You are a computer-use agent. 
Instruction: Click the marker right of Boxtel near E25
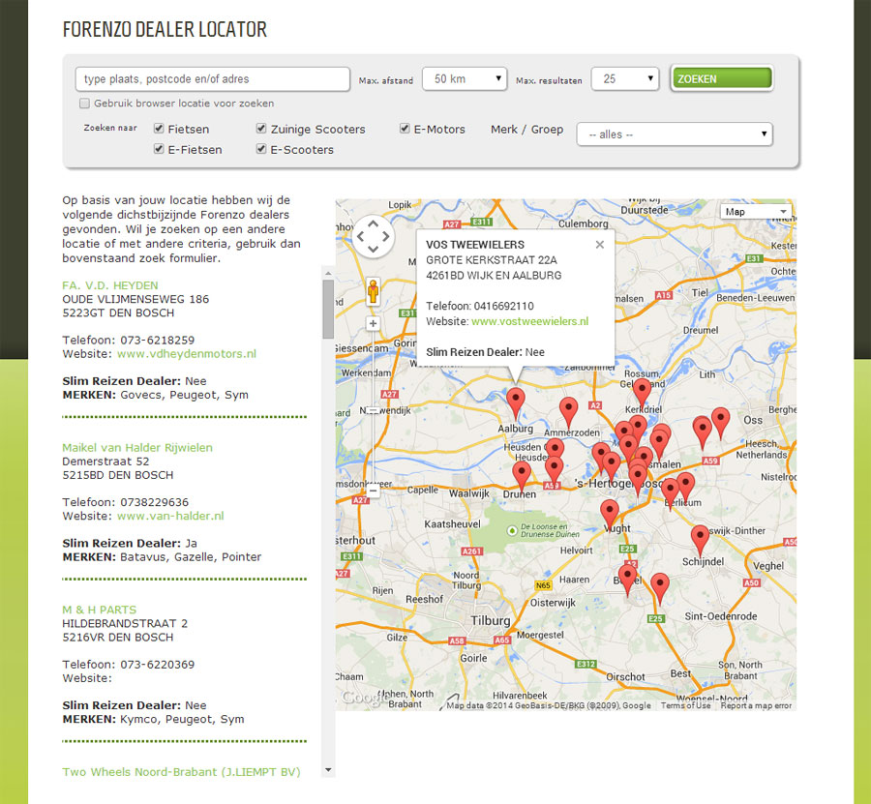pyautogui.click(x=660, y=588)
